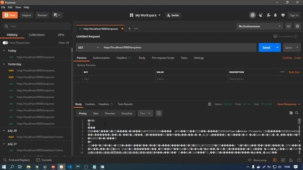Invite collaborators with Invite button
The height and width of the screenshot is (170, 303).
pyautogui.click(x=173, y=15)
